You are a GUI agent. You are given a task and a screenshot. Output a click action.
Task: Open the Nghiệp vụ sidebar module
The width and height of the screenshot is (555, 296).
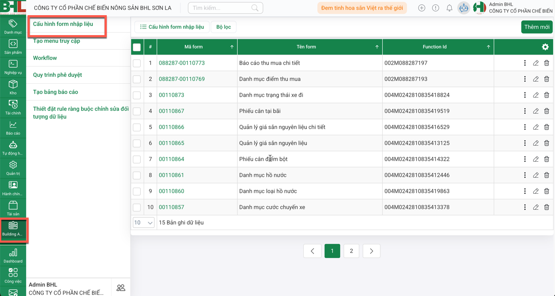click(13, 67)
